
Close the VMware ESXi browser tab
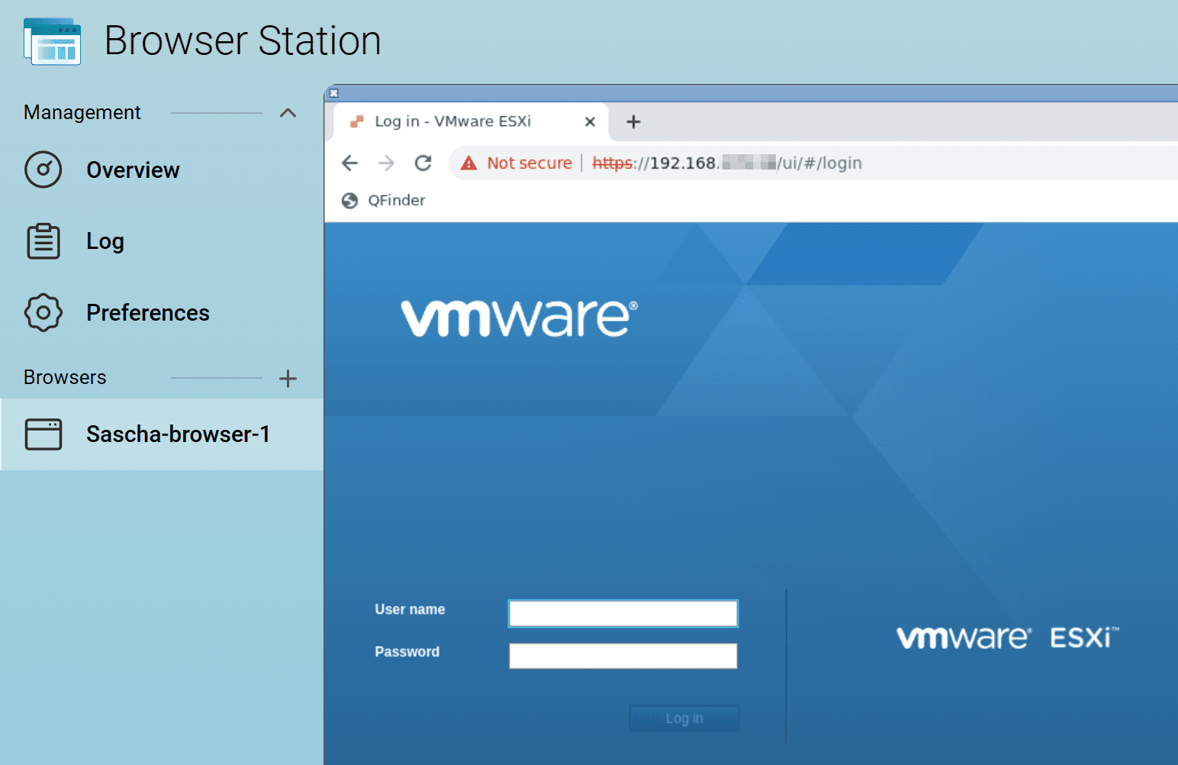click(590, 122)
